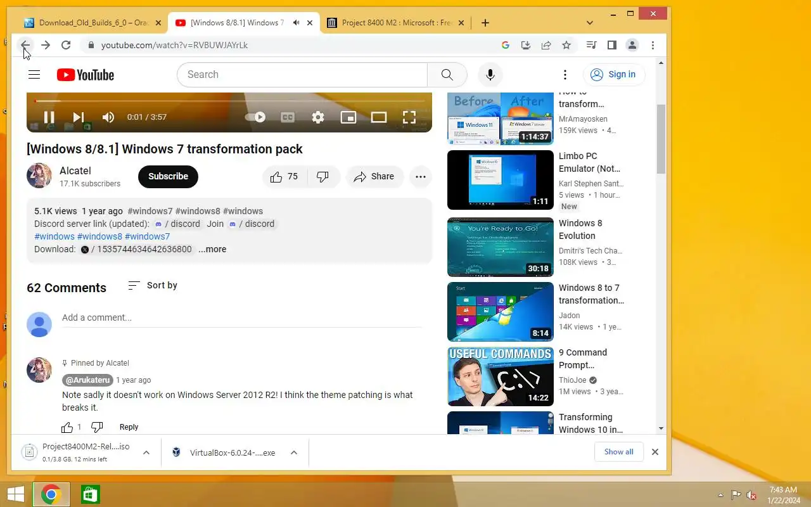Mute the tab with the speaker icon
Image resolution: width=811 pixels, height=507 pixels.
[296, 23]
